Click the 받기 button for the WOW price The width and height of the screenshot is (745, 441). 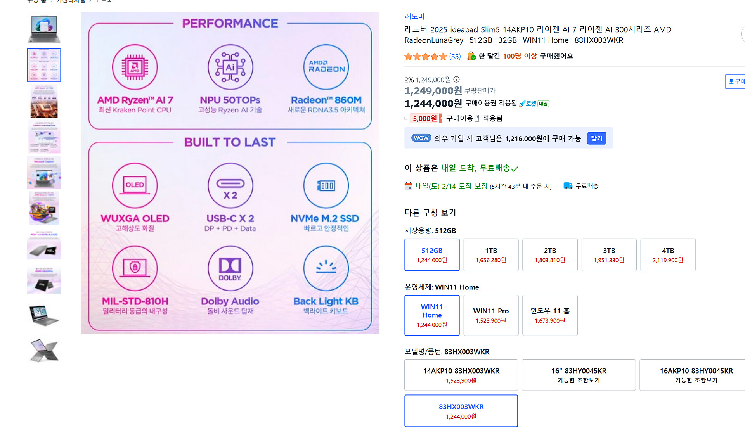coord(596,138)
